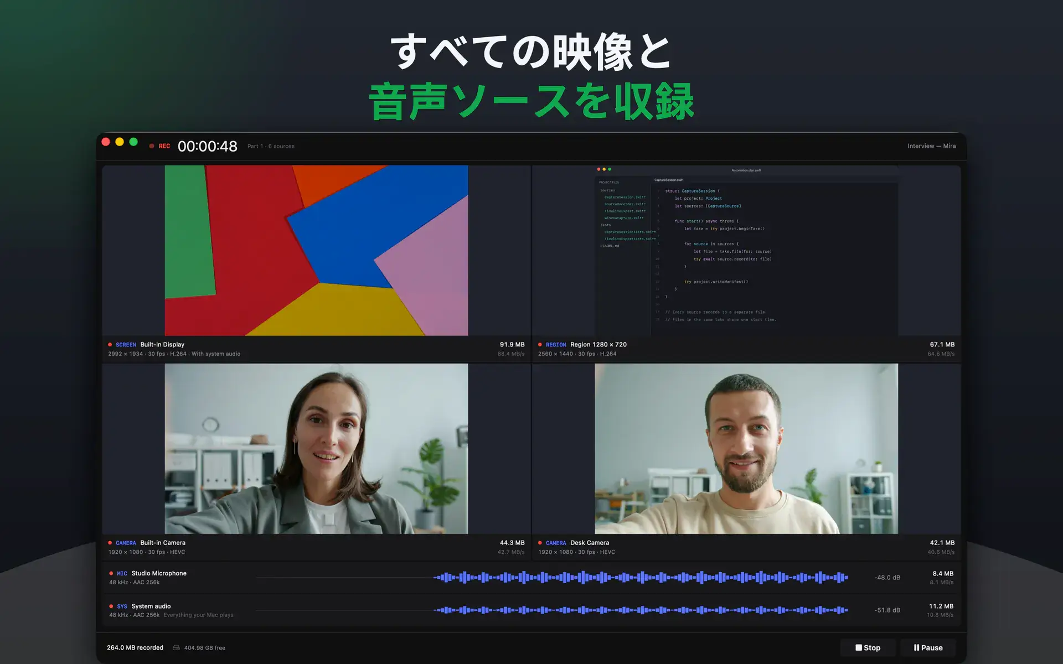Click the '2560 × 1440 · 30 fps · H.264' details
Screen dimensions: 1063x664
pos(577,354)
